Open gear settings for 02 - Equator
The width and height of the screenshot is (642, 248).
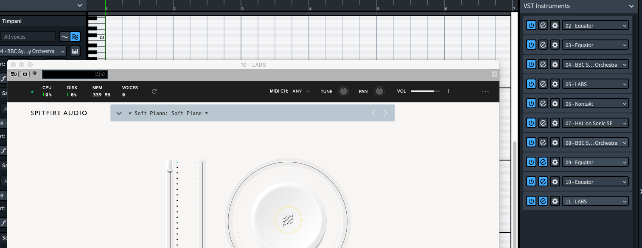[555, 25]
